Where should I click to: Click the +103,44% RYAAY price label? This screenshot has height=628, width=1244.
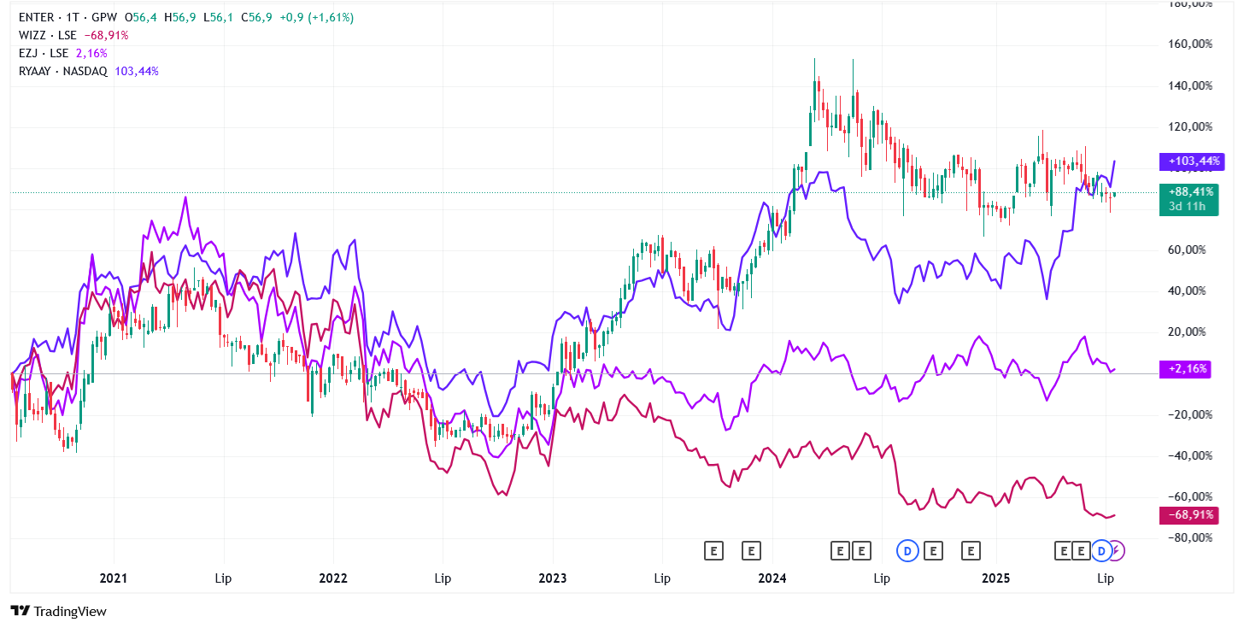(1192, 161)
